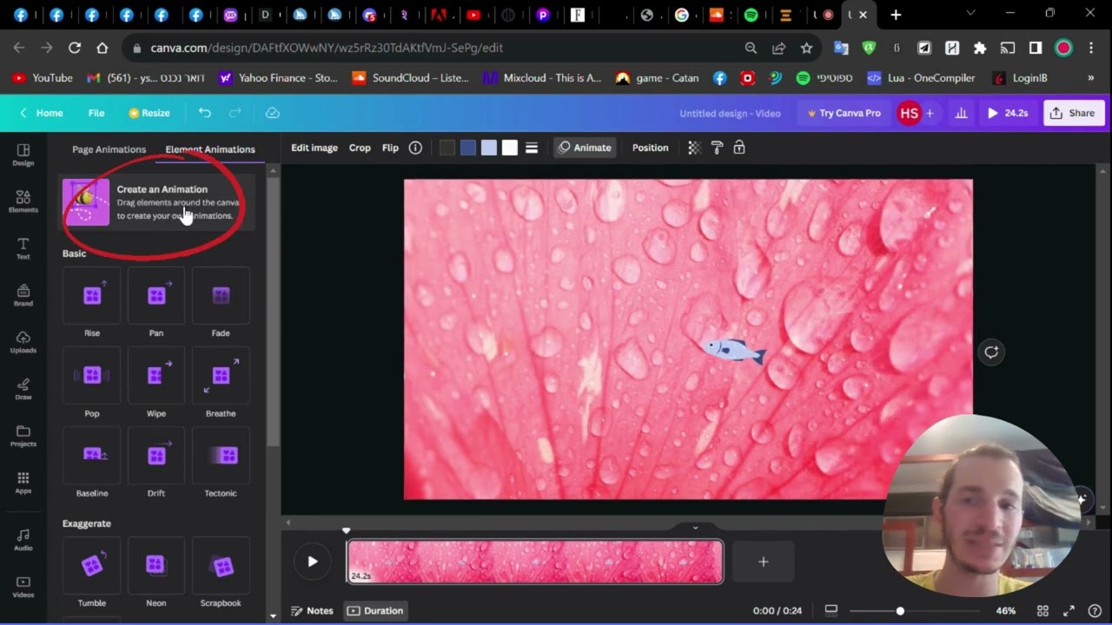Open the Videos panel in sidebar
The image size is (1112, 625).
tap(23, 586)
